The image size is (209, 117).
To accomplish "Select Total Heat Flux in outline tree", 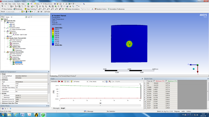I will pos(20,64).
